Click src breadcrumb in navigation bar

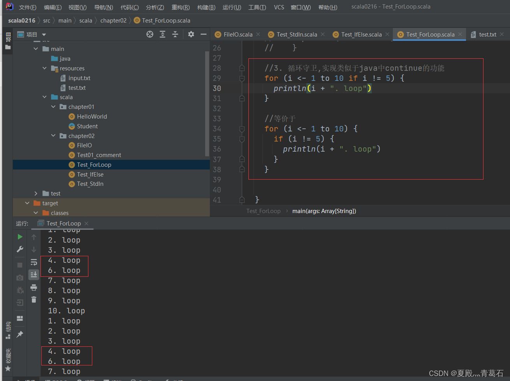pyautogui.click(x=47, y=21)
